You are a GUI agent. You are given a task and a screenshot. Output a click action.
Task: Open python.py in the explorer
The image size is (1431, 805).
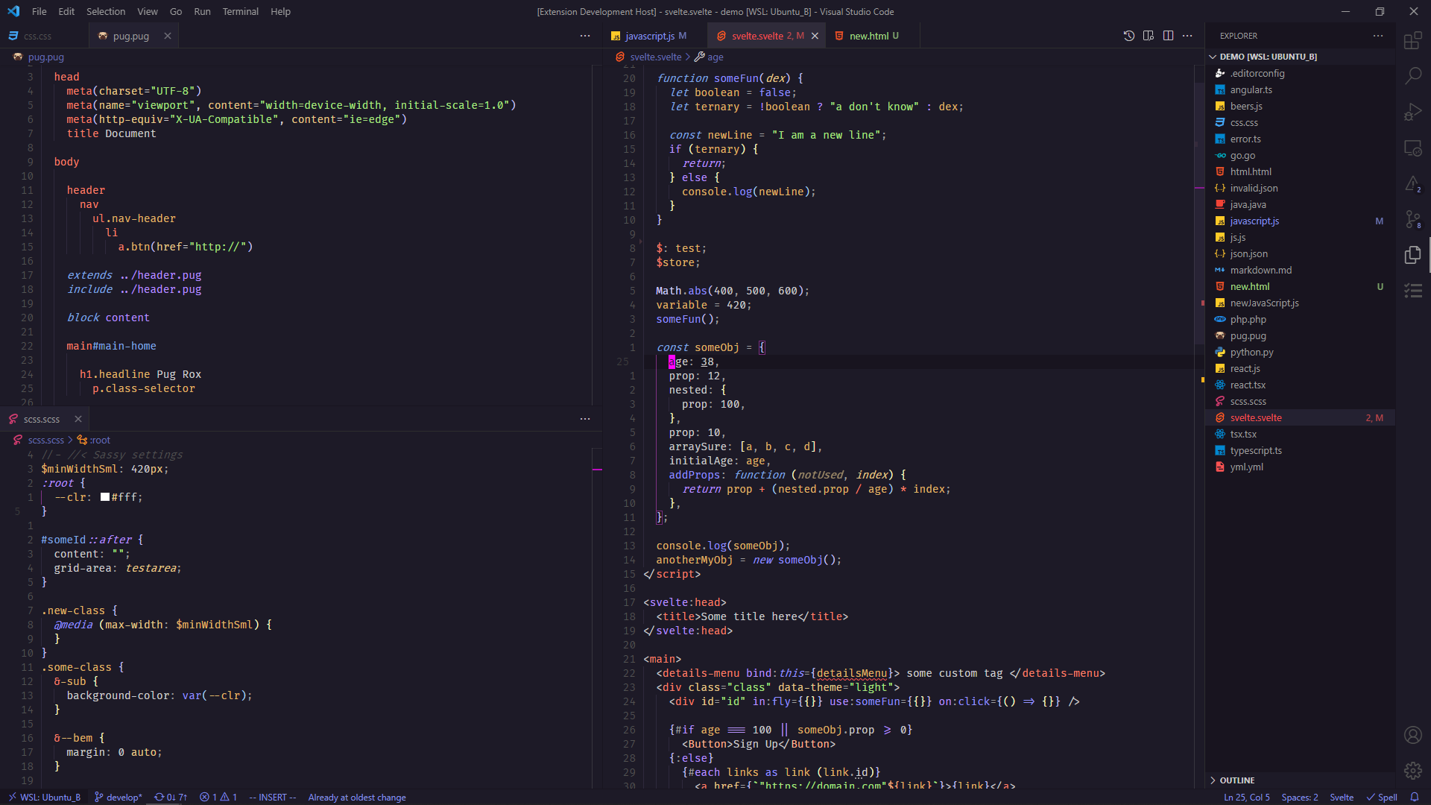[x=1251, y=352]
